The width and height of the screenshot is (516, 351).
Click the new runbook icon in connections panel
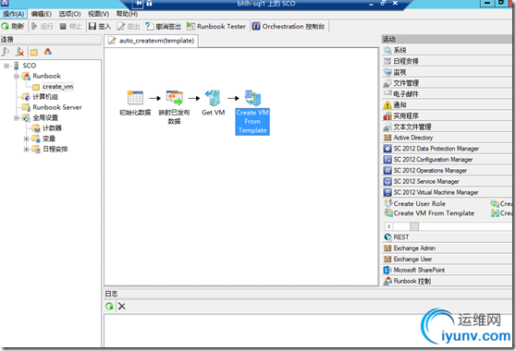coord(48,52)
